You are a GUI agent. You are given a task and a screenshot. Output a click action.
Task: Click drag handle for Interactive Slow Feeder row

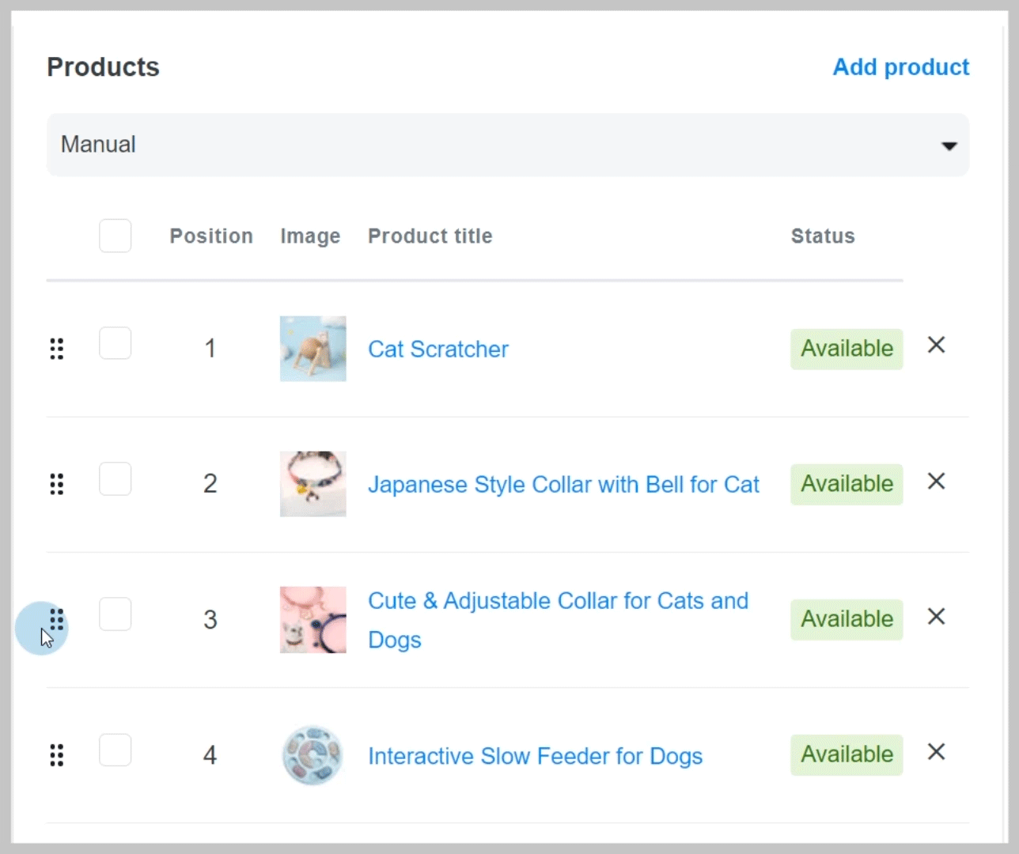tap(57, 755)
